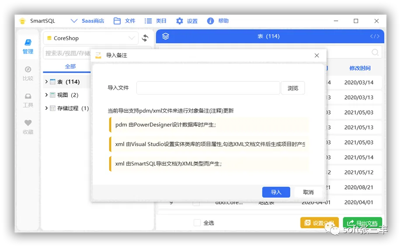
Task: Click the refresh database icon
Action: 145,38
